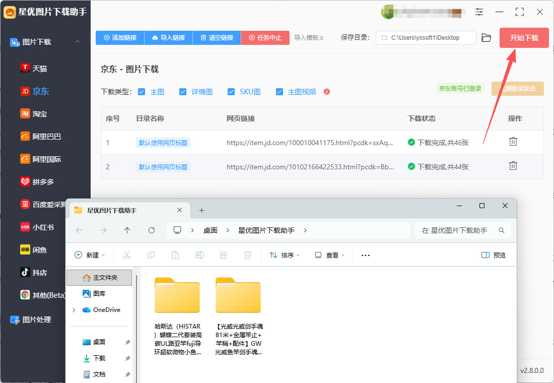Screen dimensions: 554x383
Task: Click the Add Link (添加链接) button
Action: tap(120, 37)
